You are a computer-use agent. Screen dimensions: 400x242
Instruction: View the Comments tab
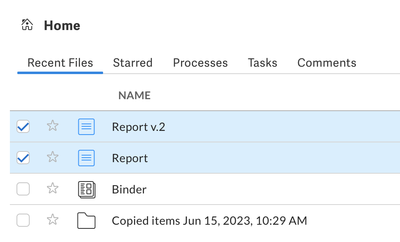click(x=327, y=63)
